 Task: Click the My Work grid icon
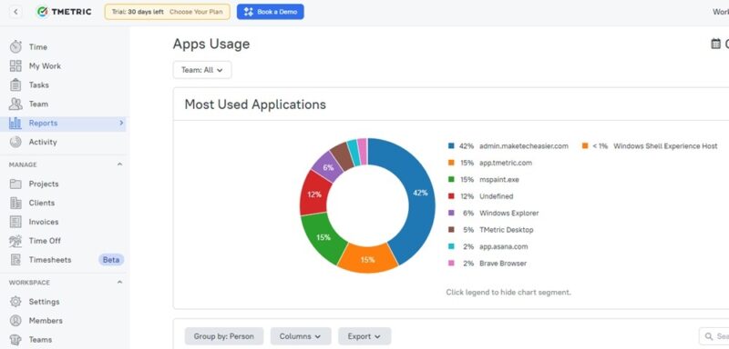click(x=15, y=65)
